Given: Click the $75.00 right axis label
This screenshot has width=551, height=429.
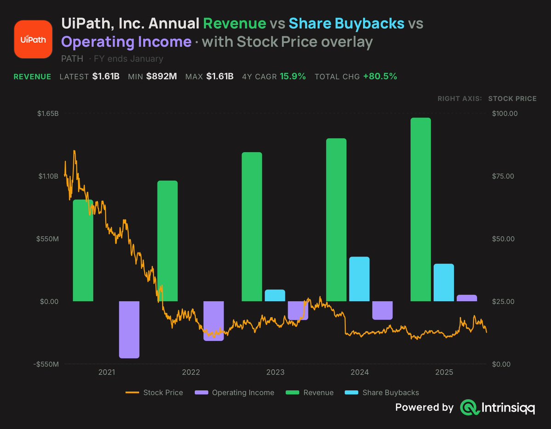Looking at the screenshot, I should click(x=503, y=176).
